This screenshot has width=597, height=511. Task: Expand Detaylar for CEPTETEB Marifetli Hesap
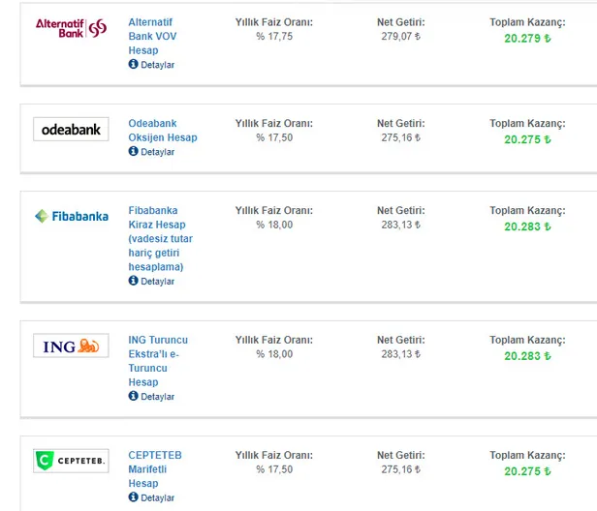coord(157,497)
